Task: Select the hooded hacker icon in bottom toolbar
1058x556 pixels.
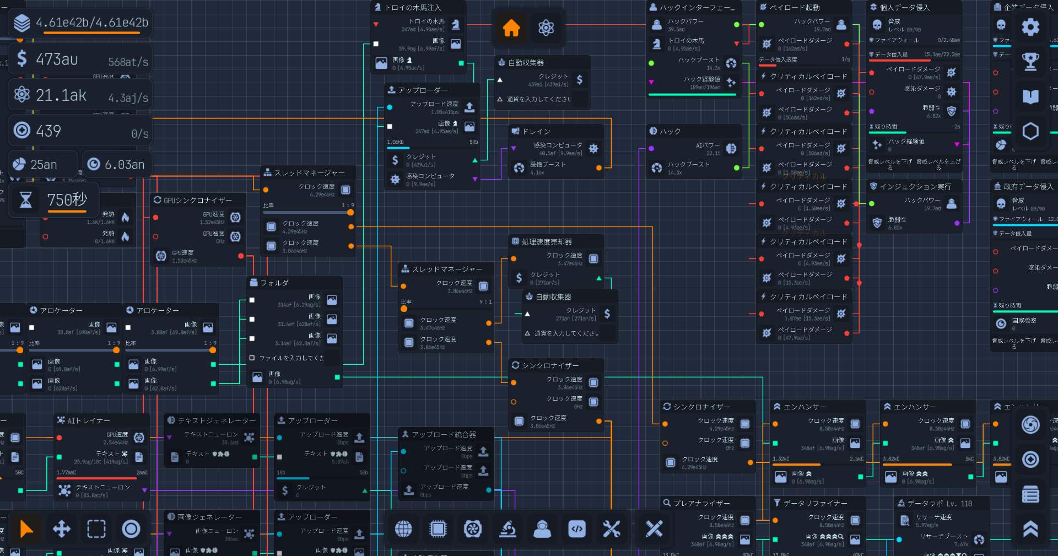Action: (x=542, y=529)
